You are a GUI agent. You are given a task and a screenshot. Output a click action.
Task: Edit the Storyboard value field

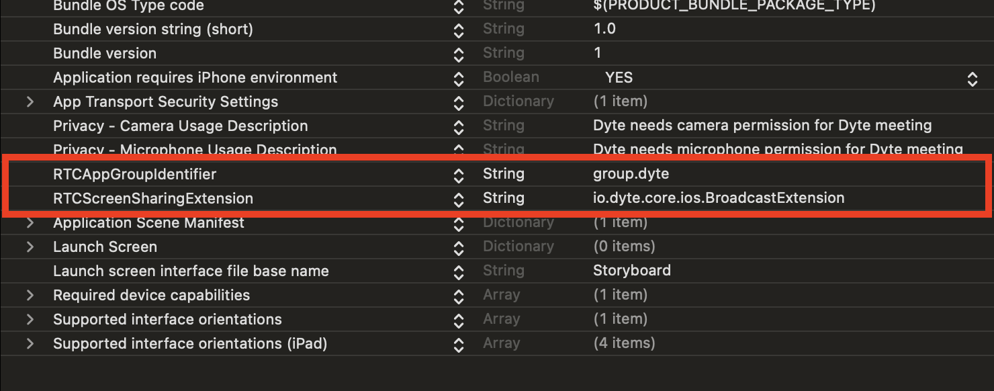tap(632, 270)
